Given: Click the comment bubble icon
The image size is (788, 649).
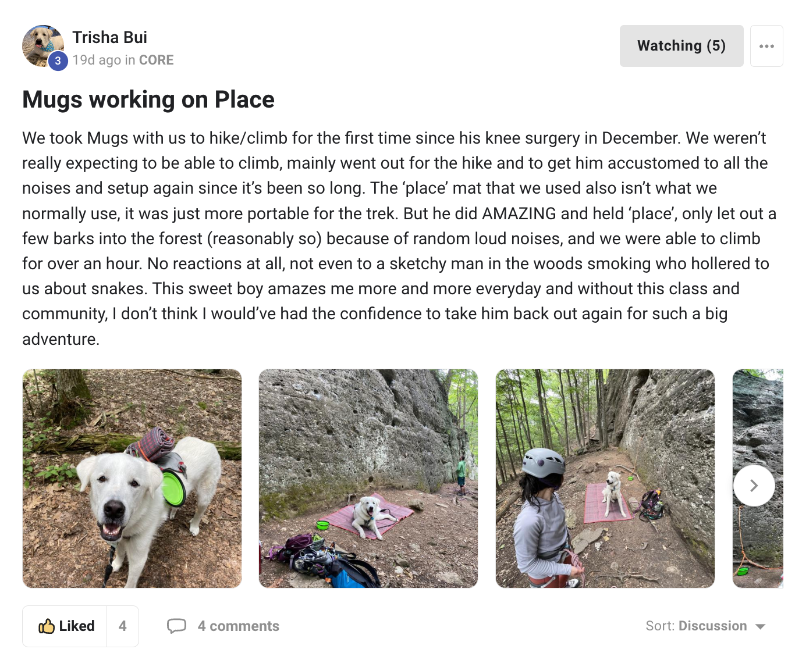Looking at the screenshot, I should coord(178,626).
